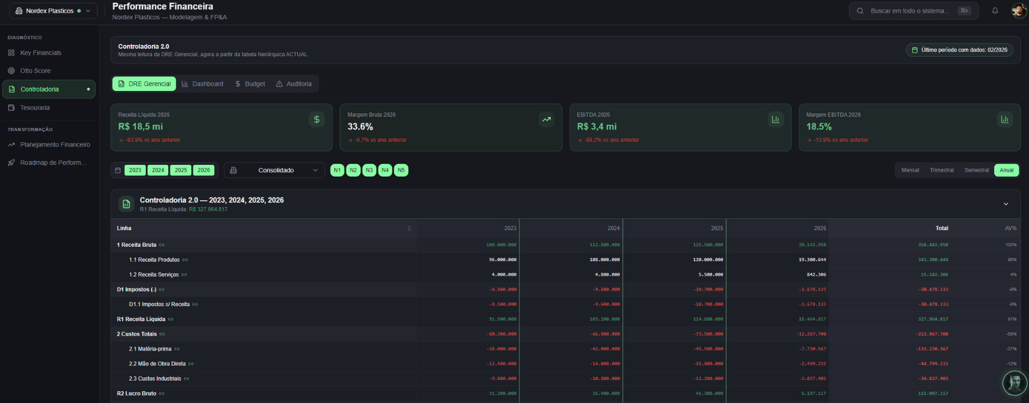This screenshot has width=1029, height=403.
Task: Click the notification bell icon
Action: (x=995, y=11)
